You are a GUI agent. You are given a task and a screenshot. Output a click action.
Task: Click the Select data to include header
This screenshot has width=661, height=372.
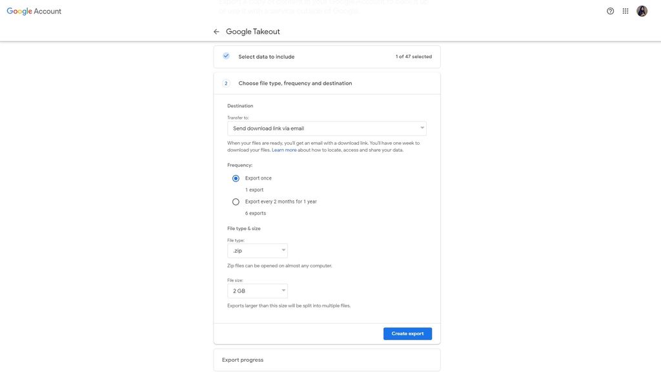point(267,55)
